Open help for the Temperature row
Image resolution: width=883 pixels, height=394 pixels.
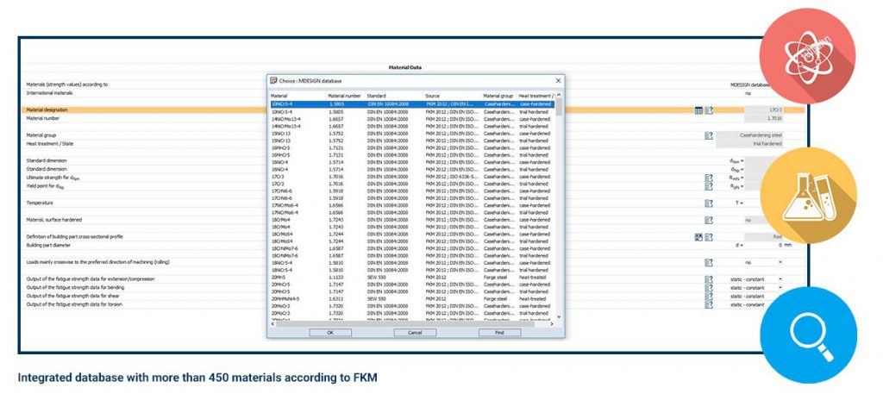click(709, 203)
